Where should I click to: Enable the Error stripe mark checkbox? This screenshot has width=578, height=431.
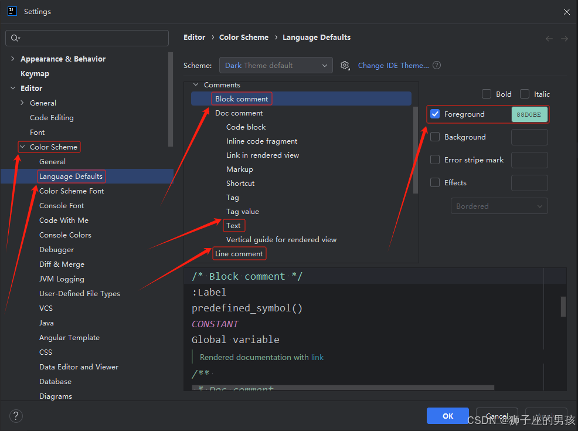pos(435,159)
